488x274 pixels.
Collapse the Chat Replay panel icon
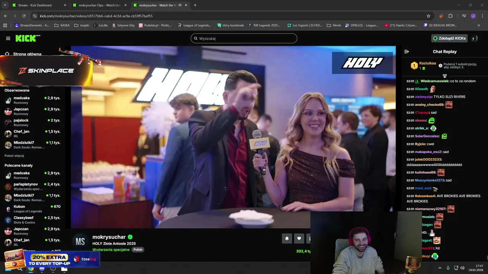point(406,52)
